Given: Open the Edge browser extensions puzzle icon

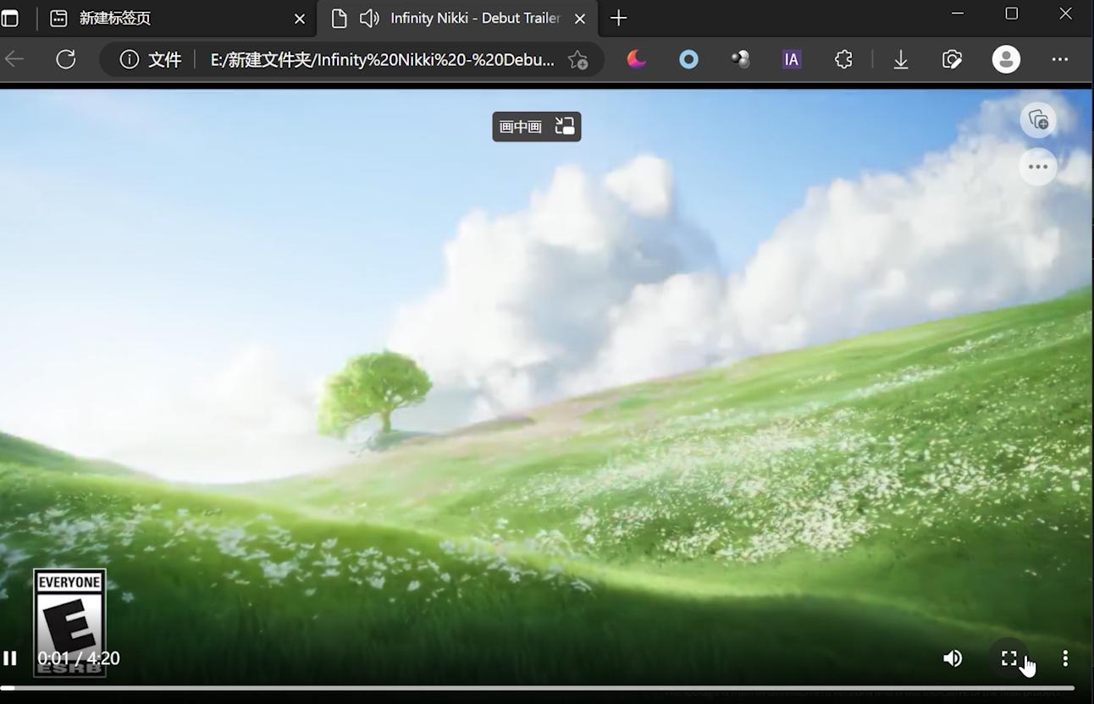Looking at the screenshot, I should [843, 59].
